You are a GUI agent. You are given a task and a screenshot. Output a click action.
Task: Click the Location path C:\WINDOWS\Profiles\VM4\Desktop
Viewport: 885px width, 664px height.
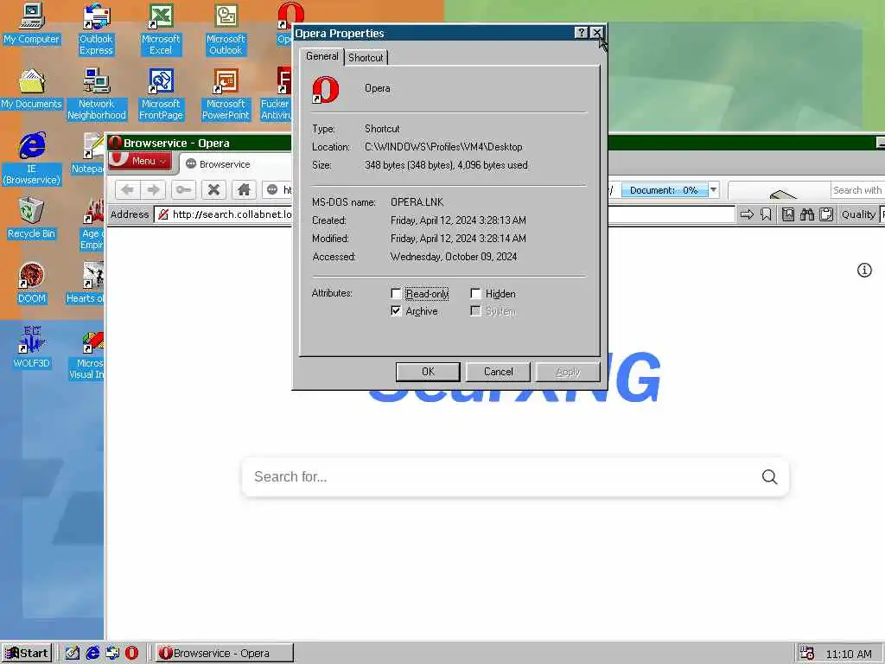pos(443,147)
